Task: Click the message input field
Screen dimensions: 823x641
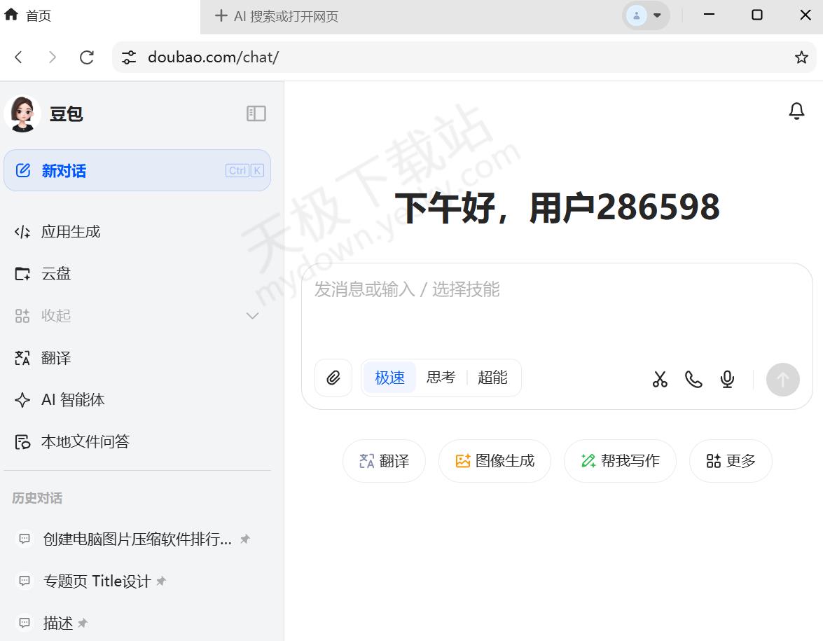Action: [x=557, y=308]
